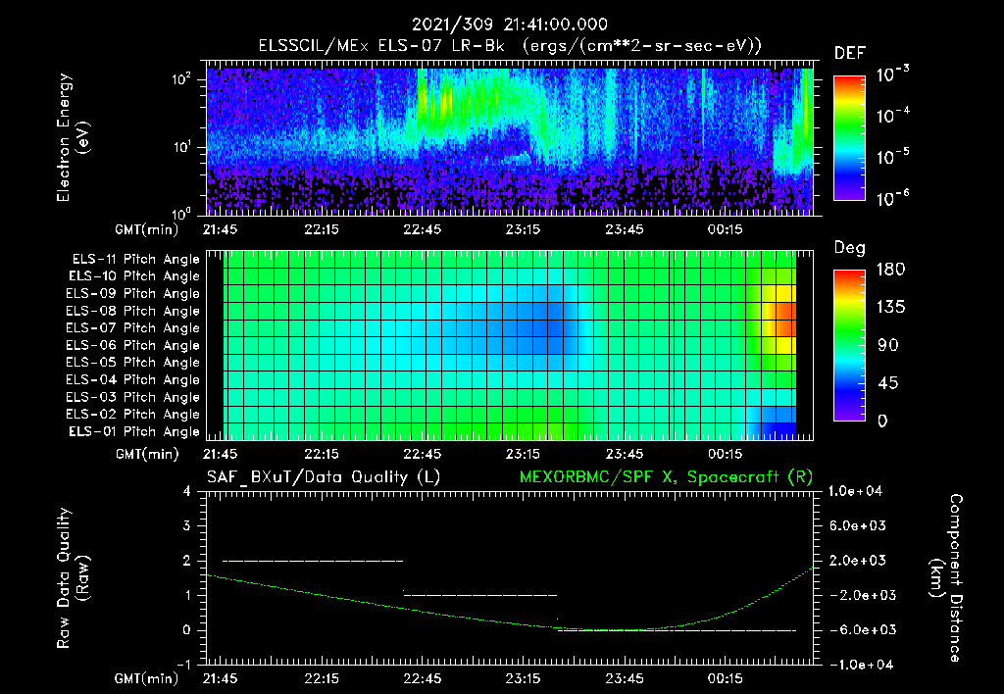
Task: Click the 10^2 energy axis tick label
Action: tap(181, 79)
